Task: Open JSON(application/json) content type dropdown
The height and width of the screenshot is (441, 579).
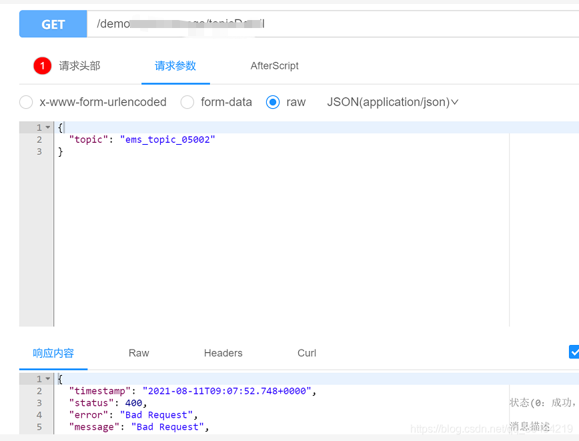Action: click(x=392, y=102)
